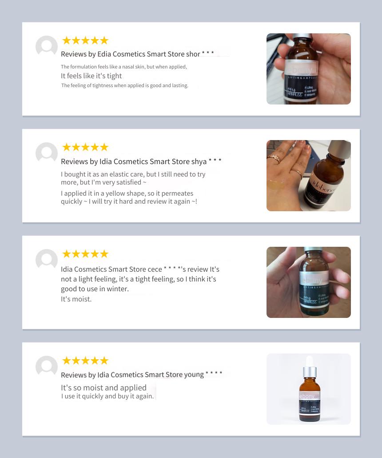Viewport: 382px width, 458px height.
Task: Click the 'Reviews by Idia Cosmetics Smart Store shya' title
Action: pos(134,161)
